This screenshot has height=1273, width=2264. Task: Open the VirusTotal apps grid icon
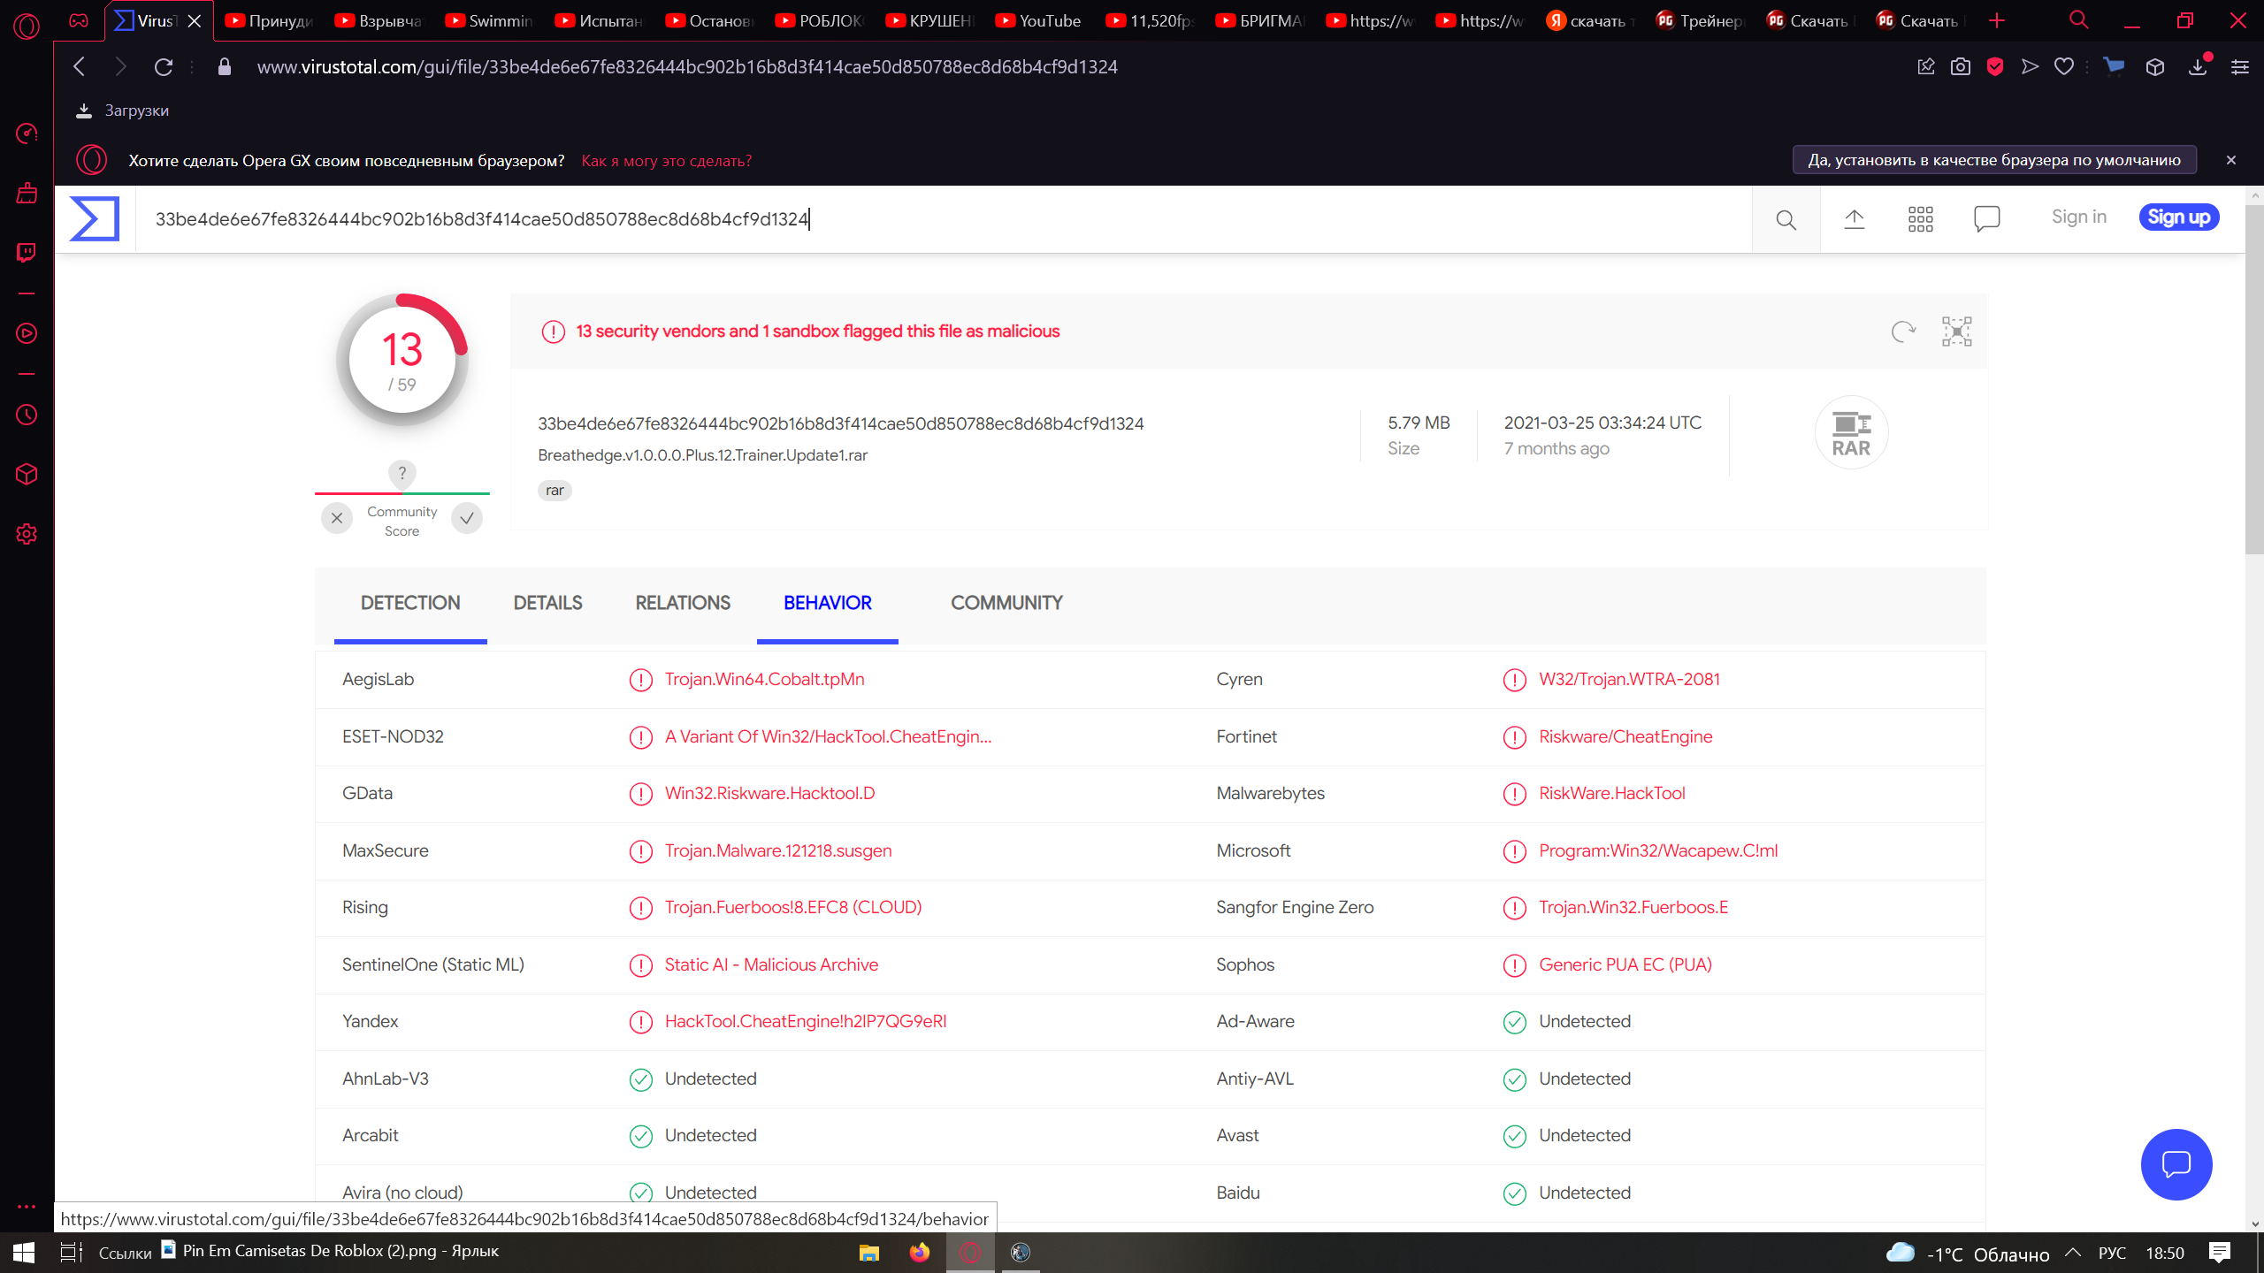[1921, 219]
